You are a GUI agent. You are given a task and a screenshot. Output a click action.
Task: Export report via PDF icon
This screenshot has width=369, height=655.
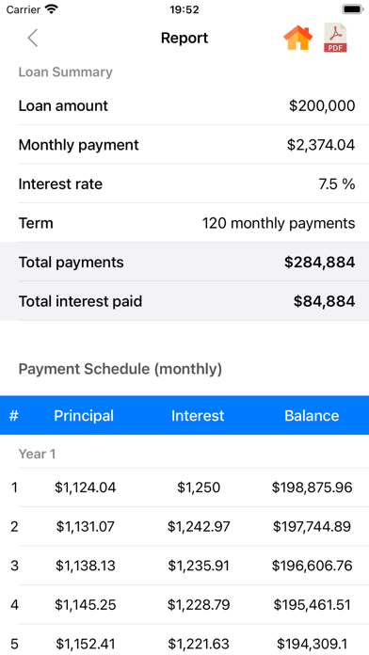click(335, 38)
